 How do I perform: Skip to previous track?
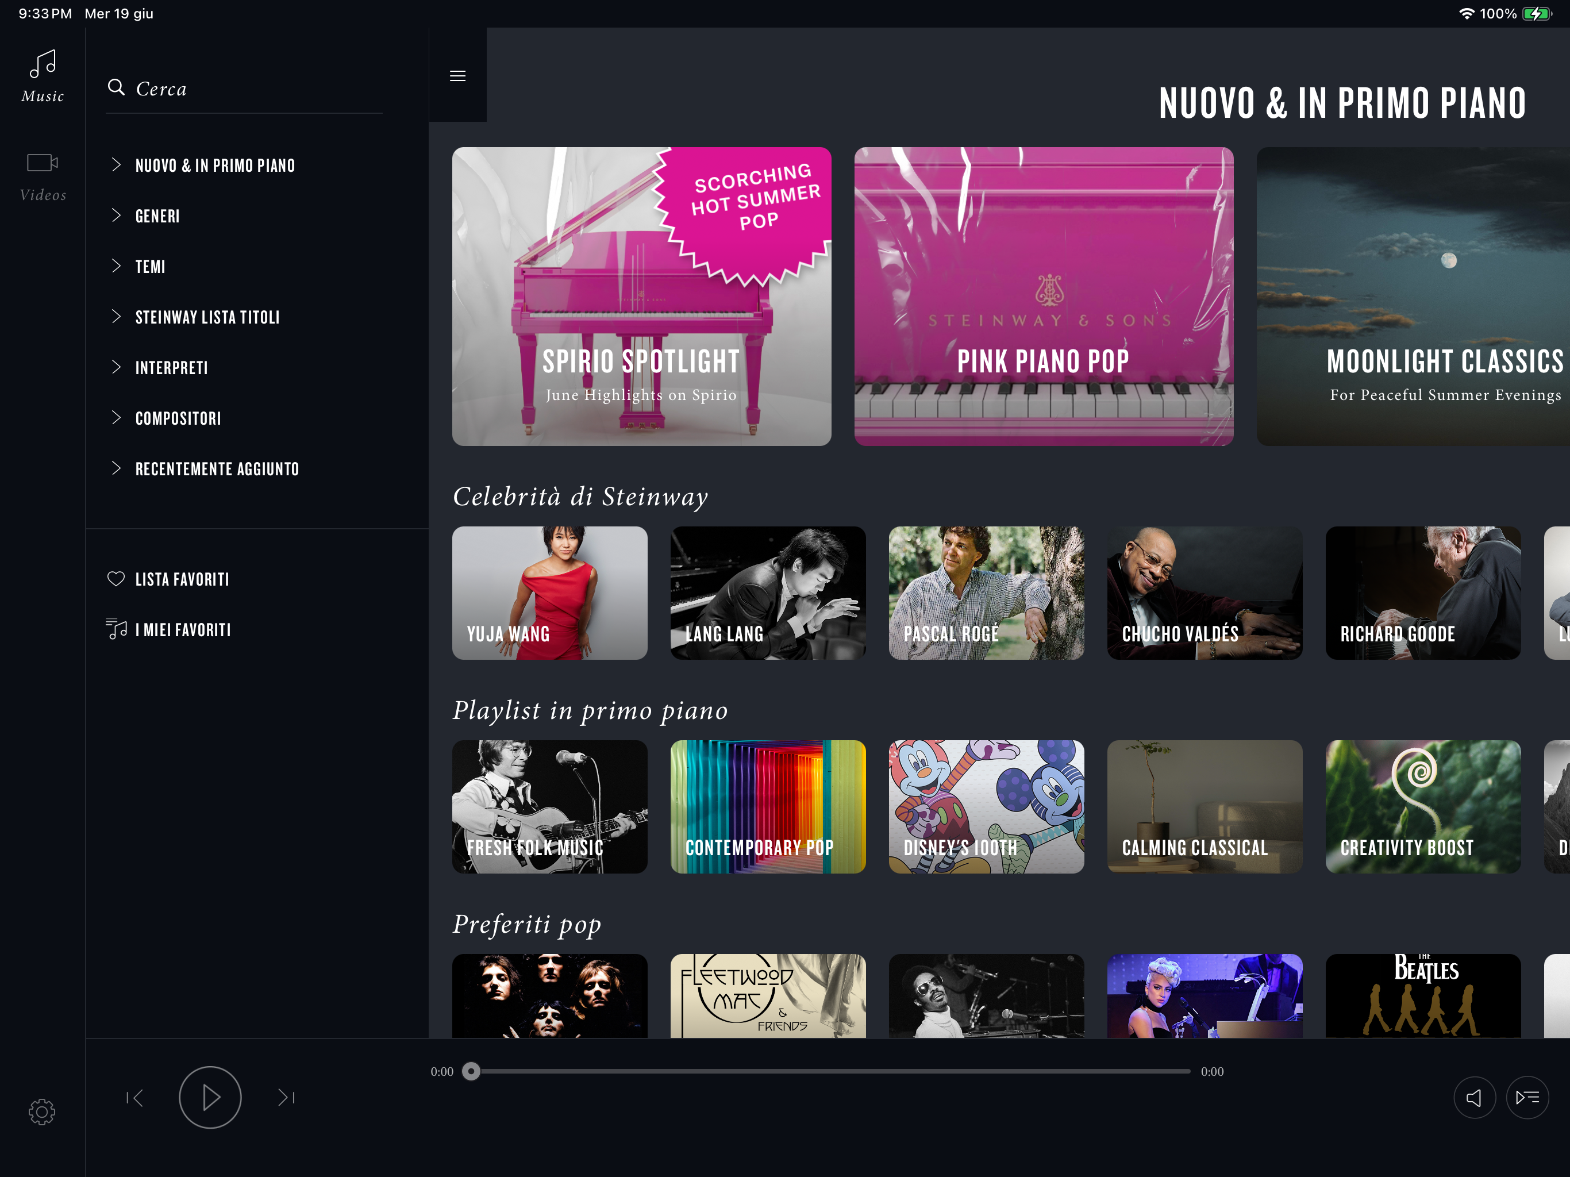(135, 1098)
